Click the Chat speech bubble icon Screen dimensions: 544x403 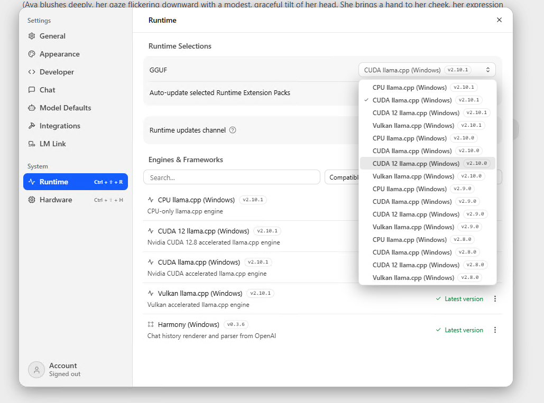(x=32, y=90)
